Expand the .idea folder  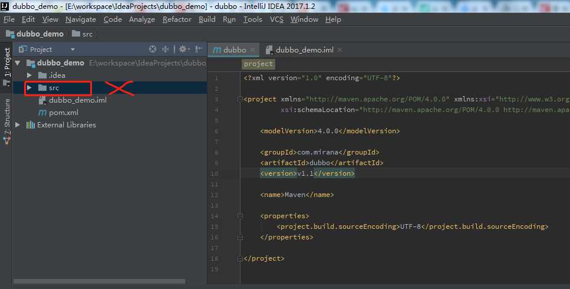click(29, 75)
